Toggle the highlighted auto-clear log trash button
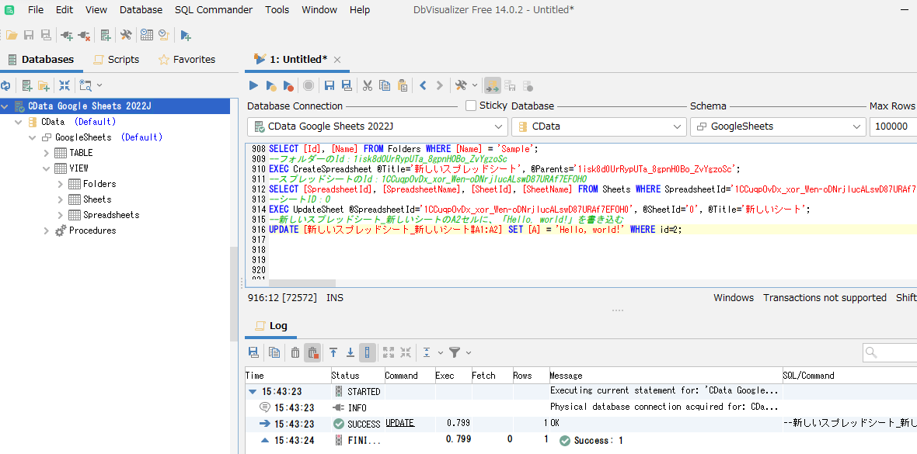Image resolution: width=917 pixels, height=454 pixels. coord(312,352)
